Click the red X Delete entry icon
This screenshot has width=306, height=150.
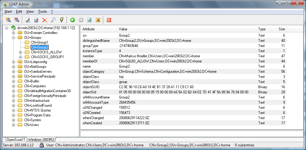click(45, 20)
